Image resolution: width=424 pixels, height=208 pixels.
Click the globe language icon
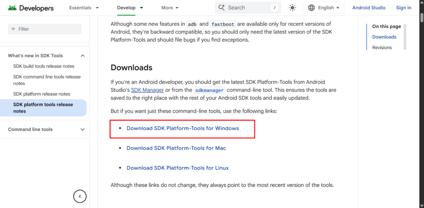click(312, 8)
